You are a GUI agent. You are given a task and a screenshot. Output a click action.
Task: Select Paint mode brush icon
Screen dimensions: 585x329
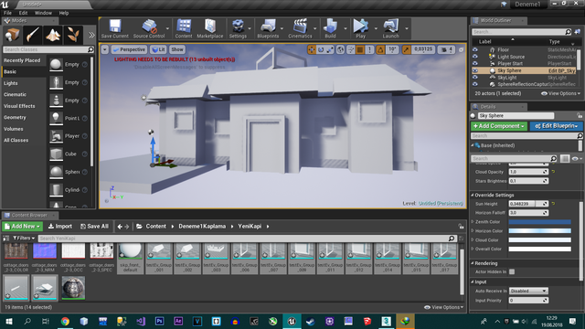coord(33,35)
